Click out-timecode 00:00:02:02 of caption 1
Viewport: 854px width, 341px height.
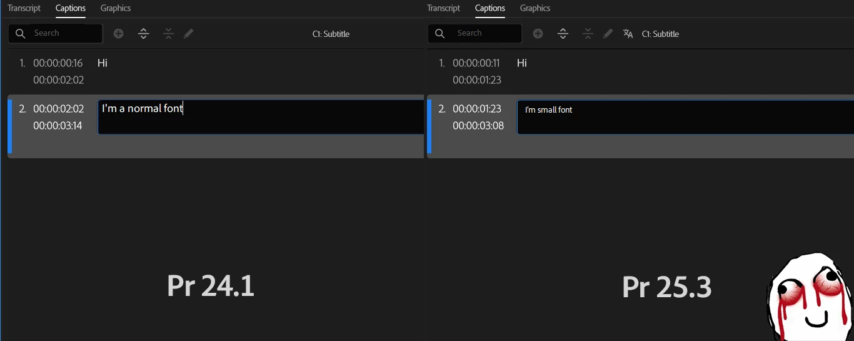tap(58, 80)
